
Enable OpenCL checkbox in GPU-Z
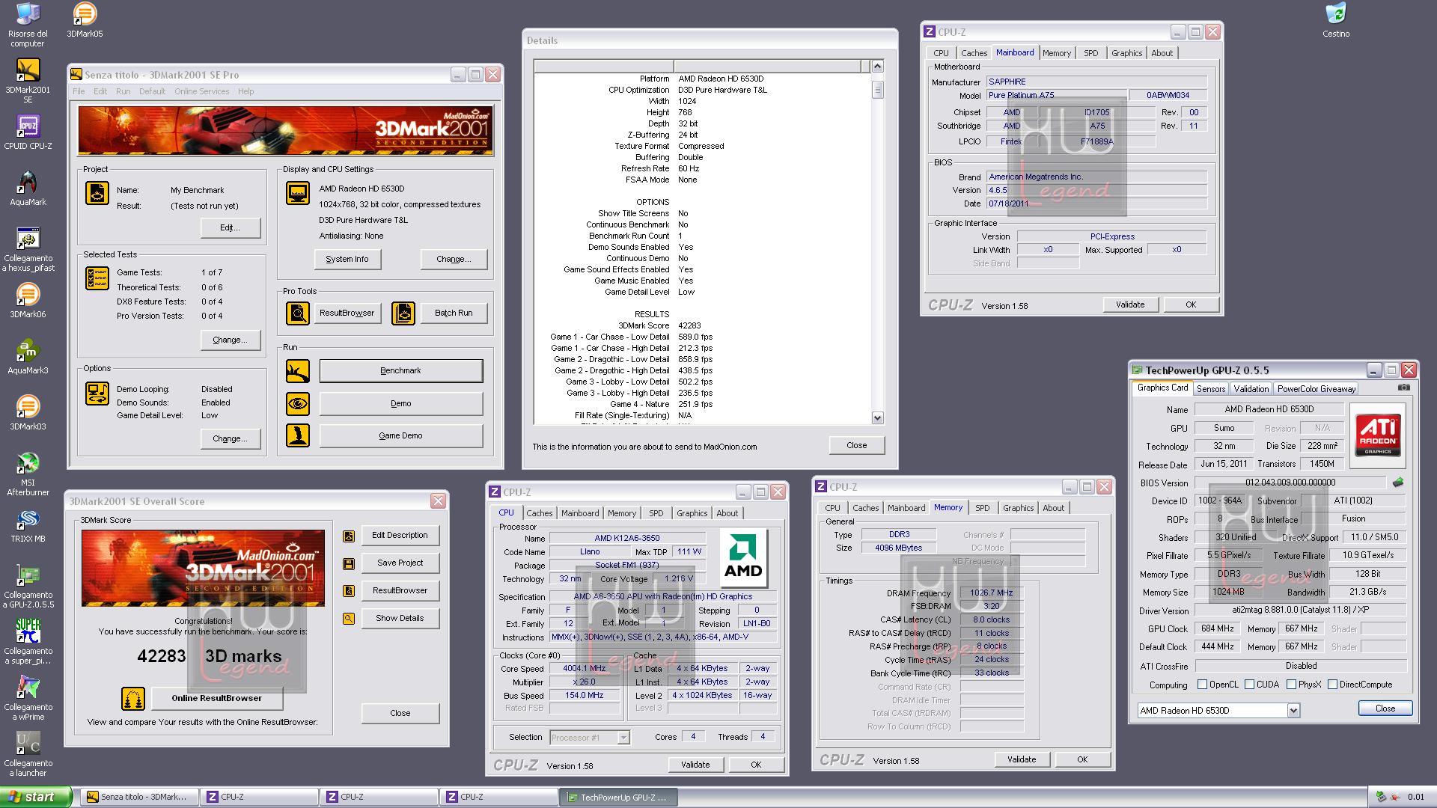coord(1202,685)
